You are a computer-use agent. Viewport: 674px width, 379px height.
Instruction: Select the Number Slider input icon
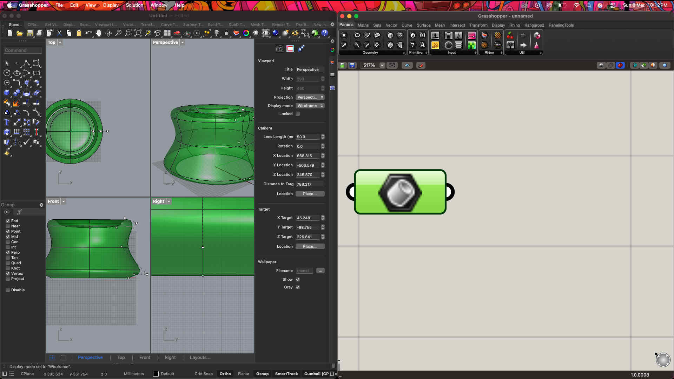click(435, 35)
